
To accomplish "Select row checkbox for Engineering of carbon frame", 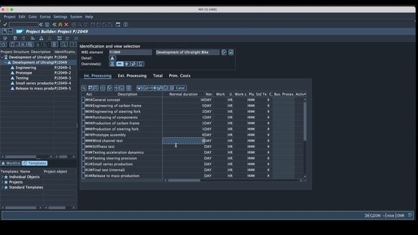I will pyautogui.click(x=83, y=106).
